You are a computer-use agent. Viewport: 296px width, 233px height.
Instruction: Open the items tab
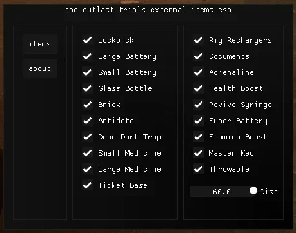40,44
